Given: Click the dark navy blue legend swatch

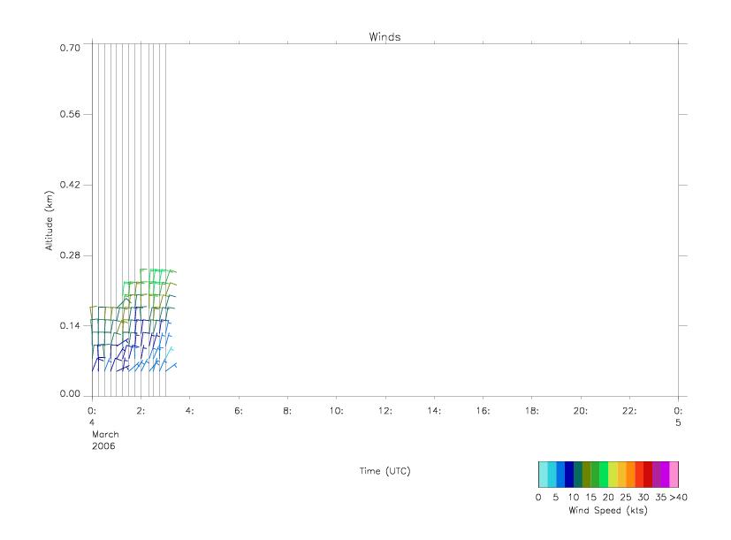Looking at the screenshot, I should (569, 475).
